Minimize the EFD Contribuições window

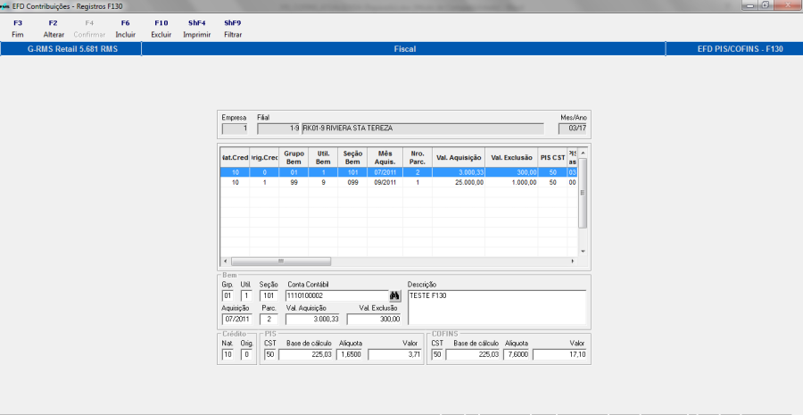[750, 5]
